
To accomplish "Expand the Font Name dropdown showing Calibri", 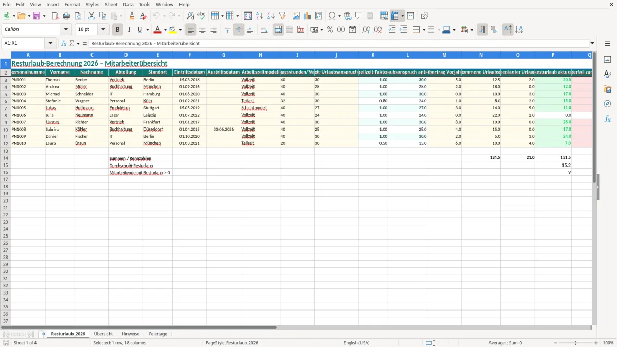I will click(66, 30).
